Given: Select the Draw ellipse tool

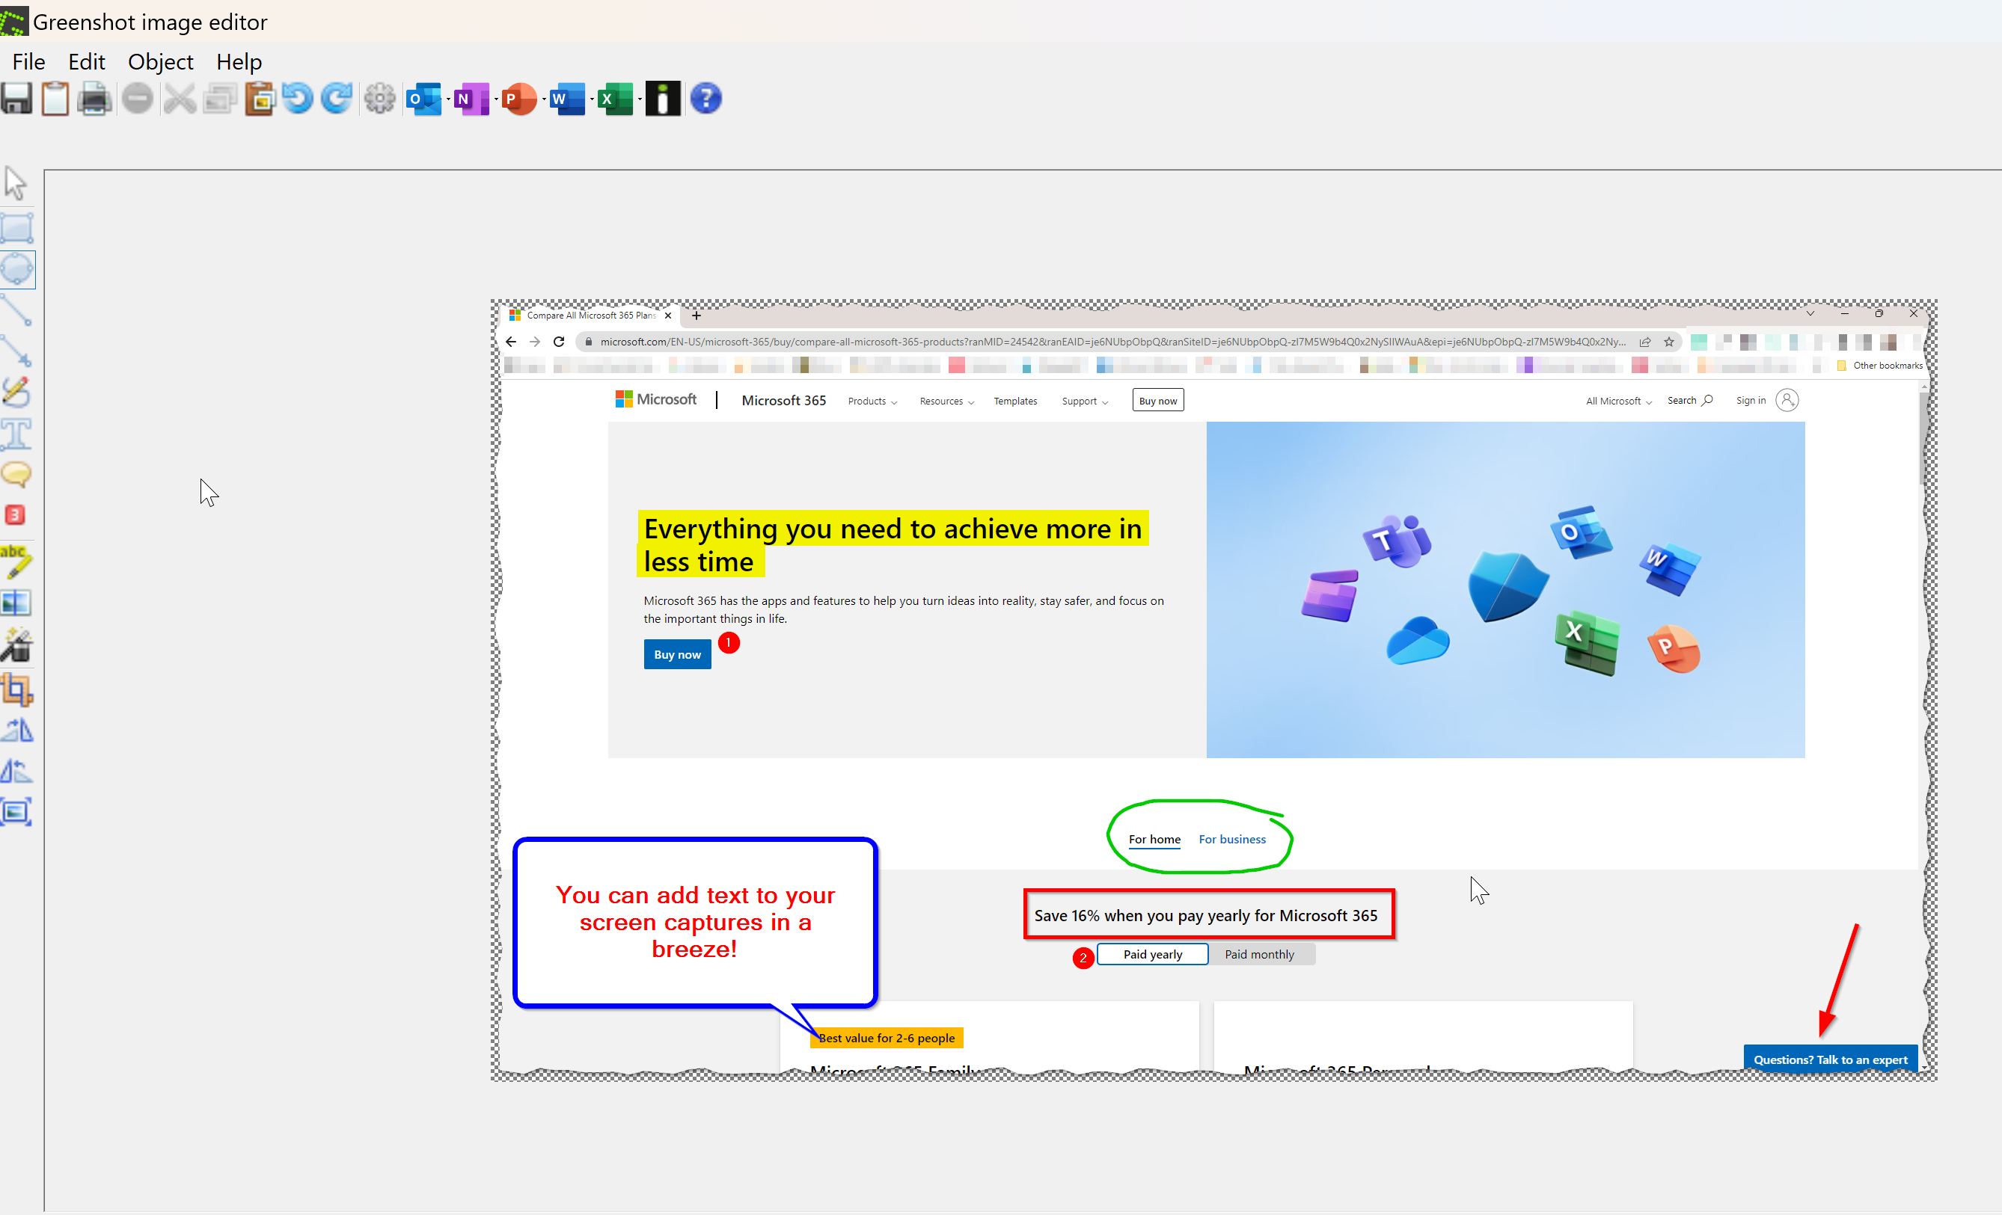Looking at the screenshot, I should (17, 269).
